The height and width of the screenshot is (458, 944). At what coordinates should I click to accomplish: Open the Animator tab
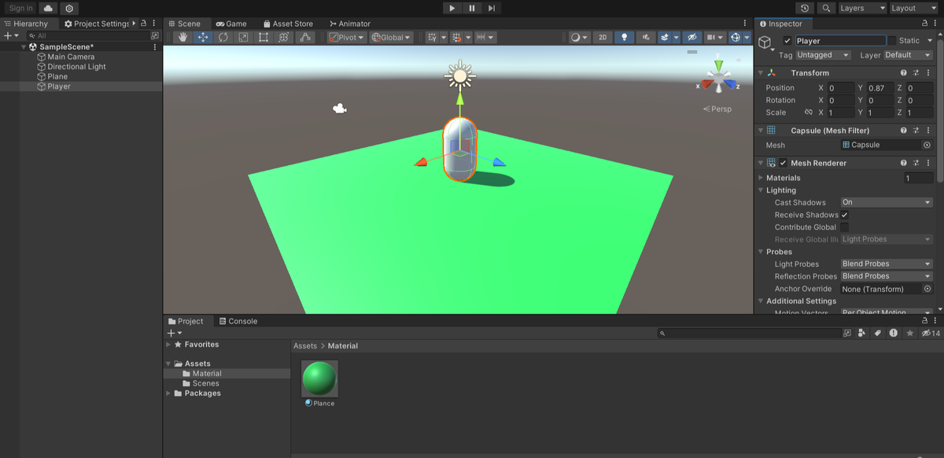(350, 24)
